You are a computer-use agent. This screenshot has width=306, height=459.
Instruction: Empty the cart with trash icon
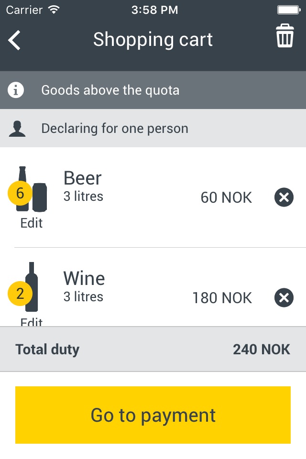[x=284, y=36]
